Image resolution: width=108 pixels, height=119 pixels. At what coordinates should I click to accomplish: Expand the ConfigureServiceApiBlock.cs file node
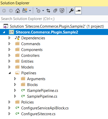9,108
